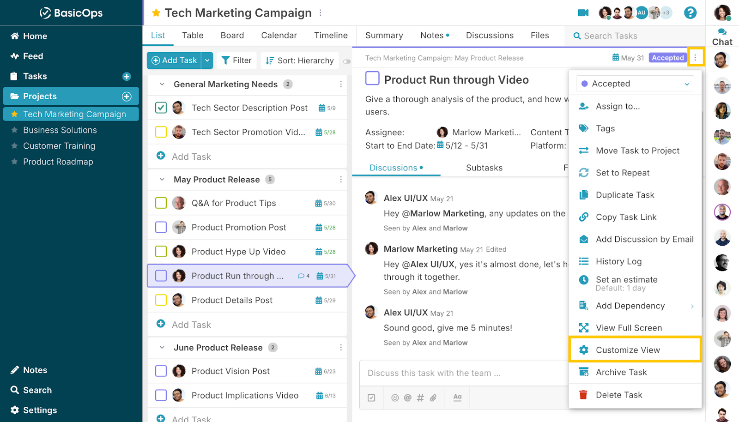Open the Subtasks tab
The width and height of the screenshot is (739, 422).
pyautogui.click(x=484, y=168)
